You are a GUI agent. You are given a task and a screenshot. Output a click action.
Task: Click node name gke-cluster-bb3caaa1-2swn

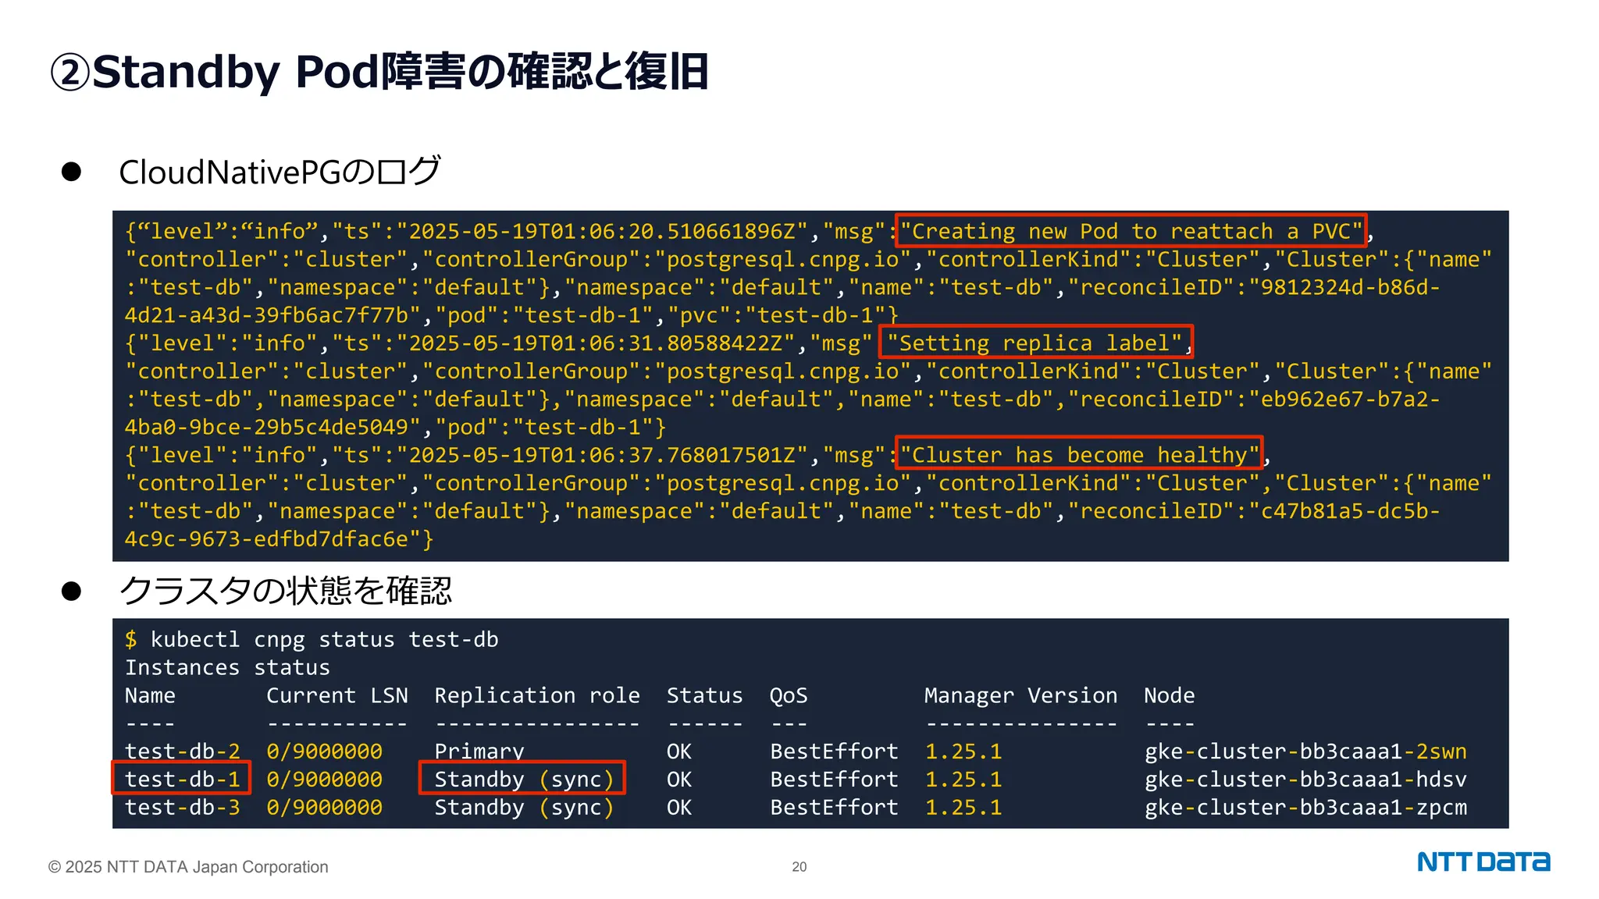[x=1305, y=751]
